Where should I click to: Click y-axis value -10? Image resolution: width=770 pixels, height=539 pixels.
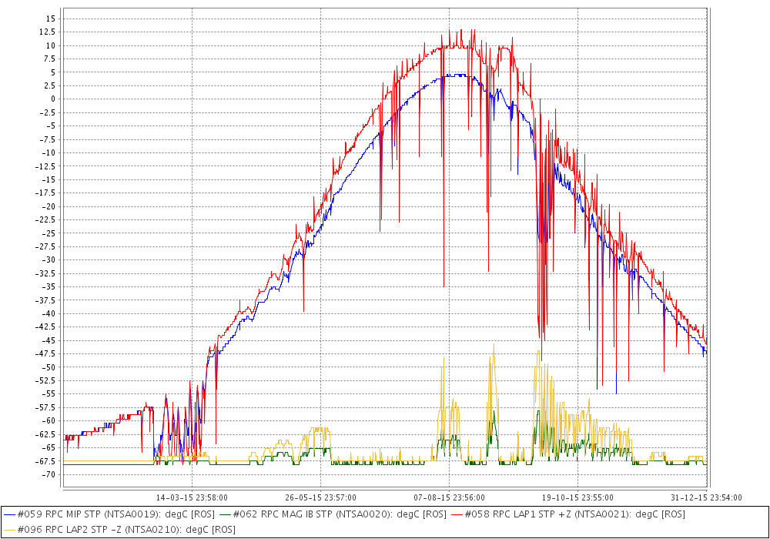49,152
